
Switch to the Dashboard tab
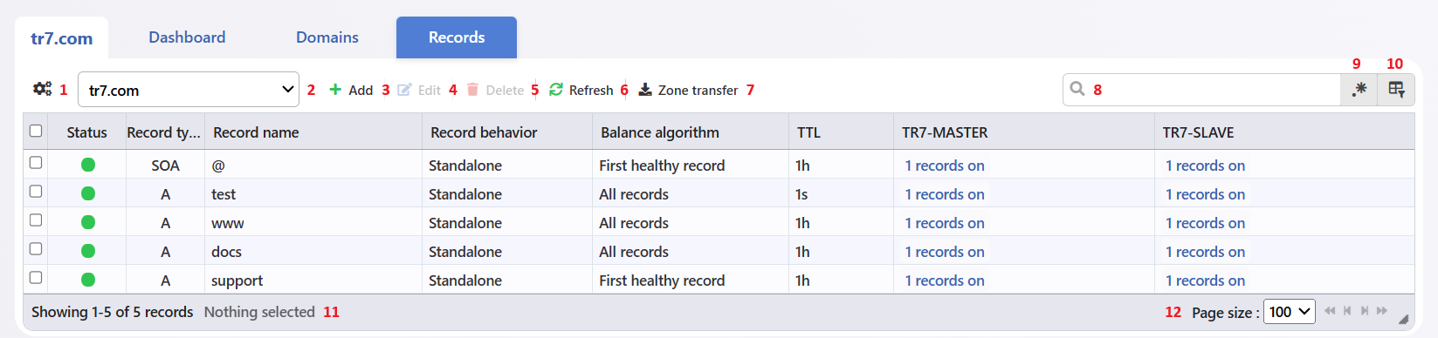[187, 37]
